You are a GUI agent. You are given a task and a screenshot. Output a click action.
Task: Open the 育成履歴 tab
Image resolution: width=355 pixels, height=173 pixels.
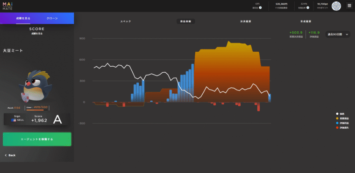pos(305,21)
